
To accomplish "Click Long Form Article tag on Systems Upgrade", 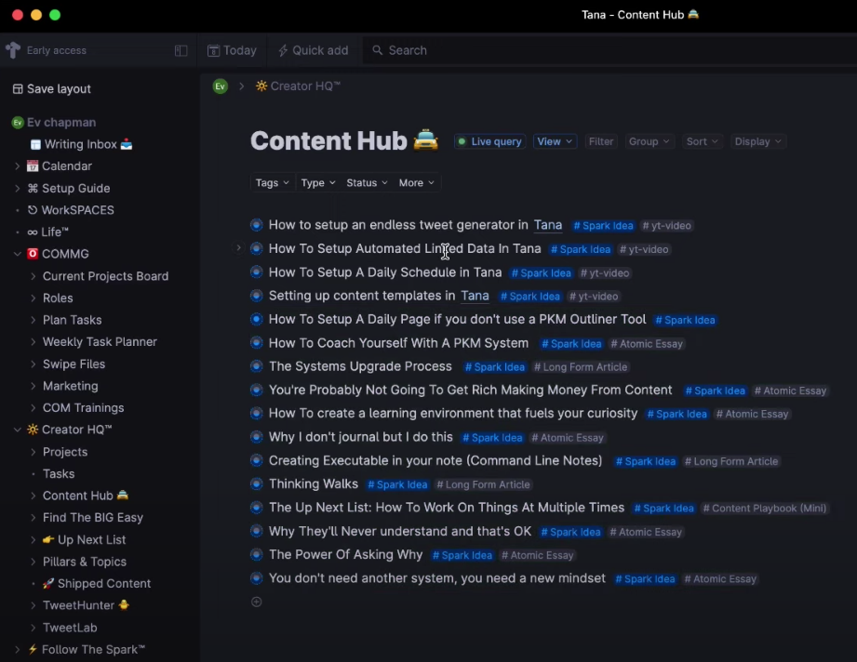I will coord(581,367).
